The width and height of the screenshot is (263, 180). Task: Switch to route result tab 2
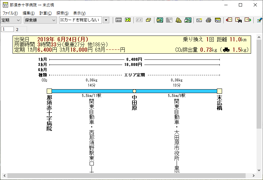coord(21,30)
